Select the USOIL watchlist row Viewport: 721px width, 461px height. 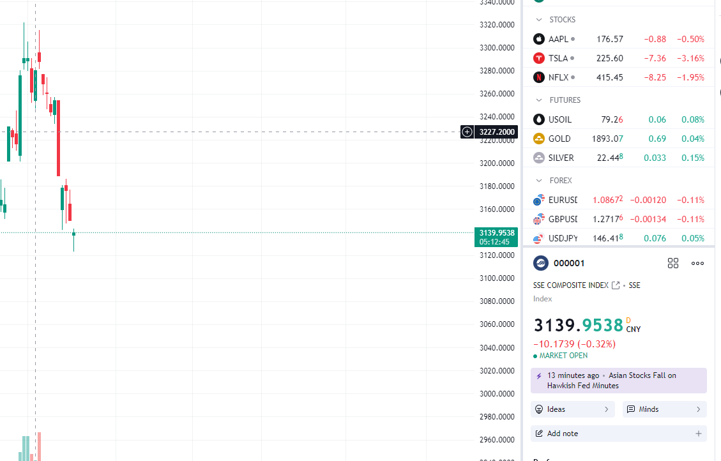click(x=619, y=119)
